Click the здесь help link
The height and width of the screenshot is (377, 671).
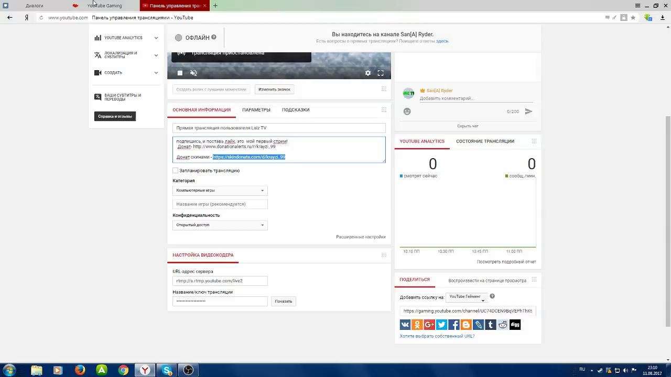(x=442, y=41)
